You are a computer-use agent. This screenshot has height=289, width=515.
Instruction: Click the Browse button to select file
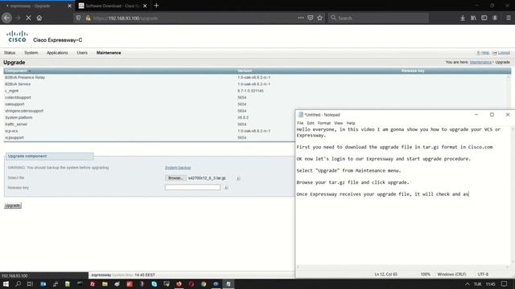(x=175, y=178)
